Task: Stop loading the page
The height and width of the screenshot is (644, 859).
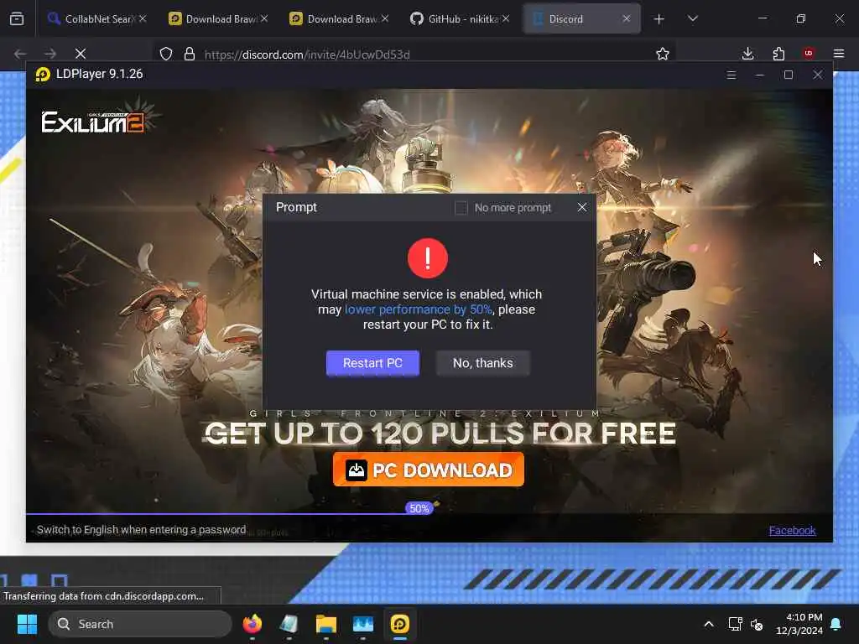Action: [x=81, y=54]
